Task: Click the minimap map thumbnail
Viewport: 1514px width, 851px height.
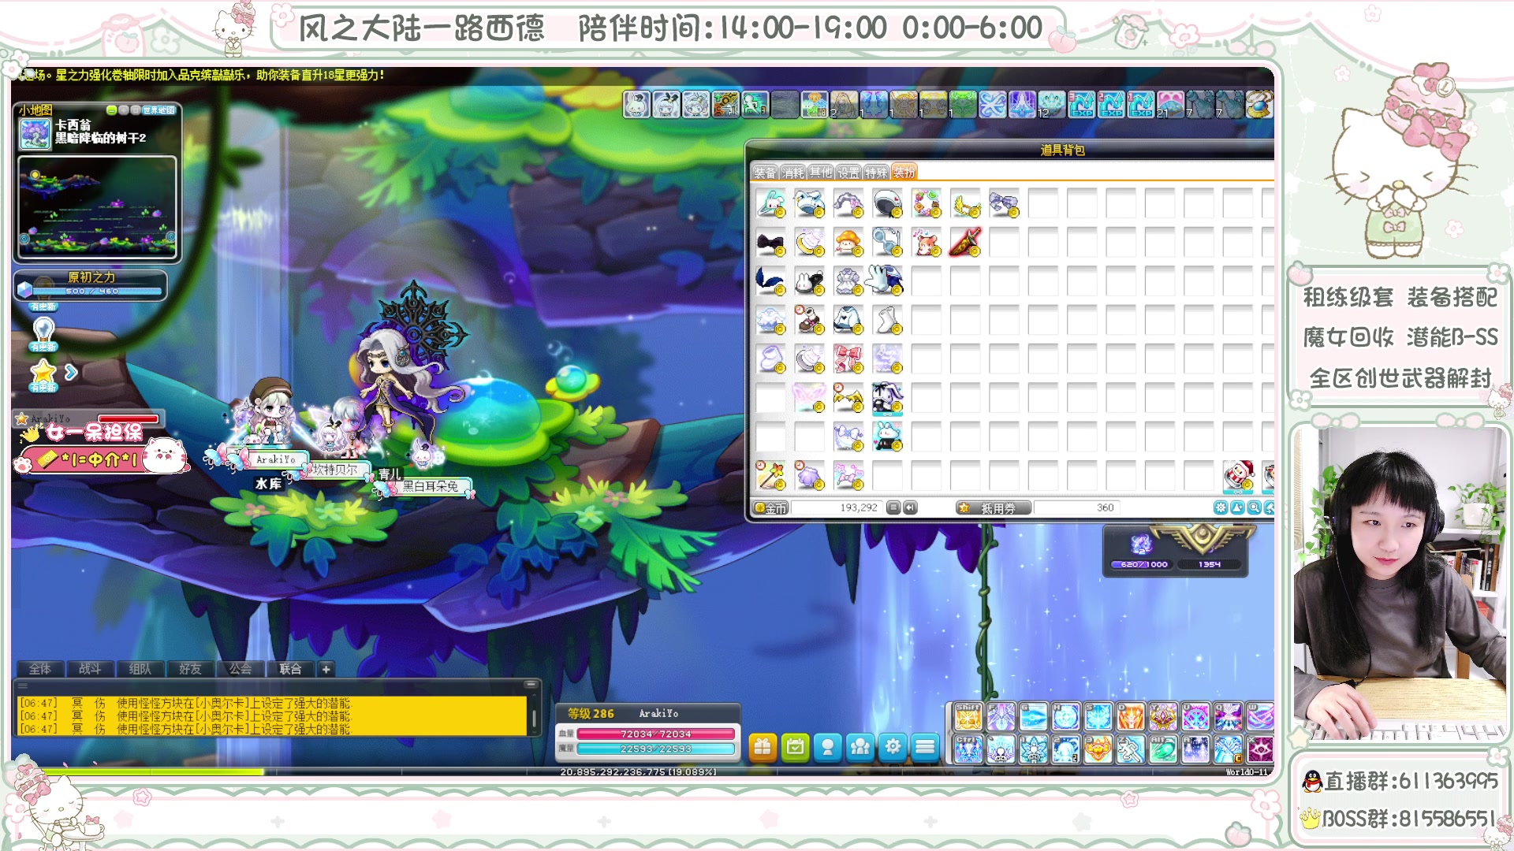Action: 97,206
